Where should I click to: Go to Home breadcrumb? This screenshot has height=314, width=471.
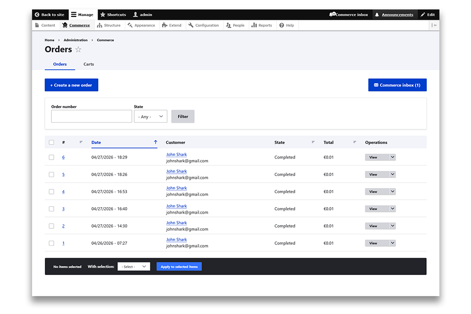pyautogui.click(x=49, y=40)
